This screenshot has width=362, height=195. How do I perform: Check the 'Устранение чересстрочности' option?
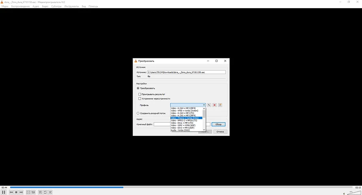click(140, 99)
